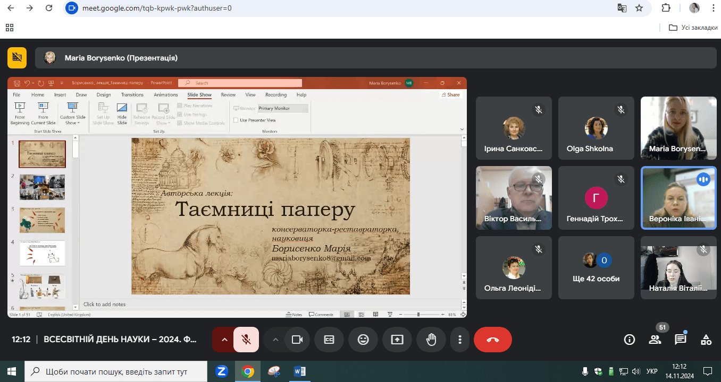Click the 'Ще 42 особи' participants tile

(597, 267)
